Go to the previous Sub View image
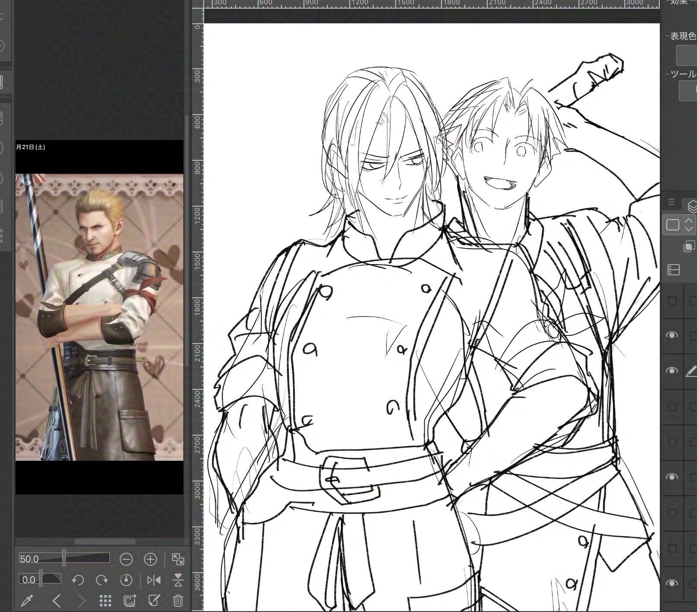The height and width of the screenshot is (612, 697). click(56, 600)
